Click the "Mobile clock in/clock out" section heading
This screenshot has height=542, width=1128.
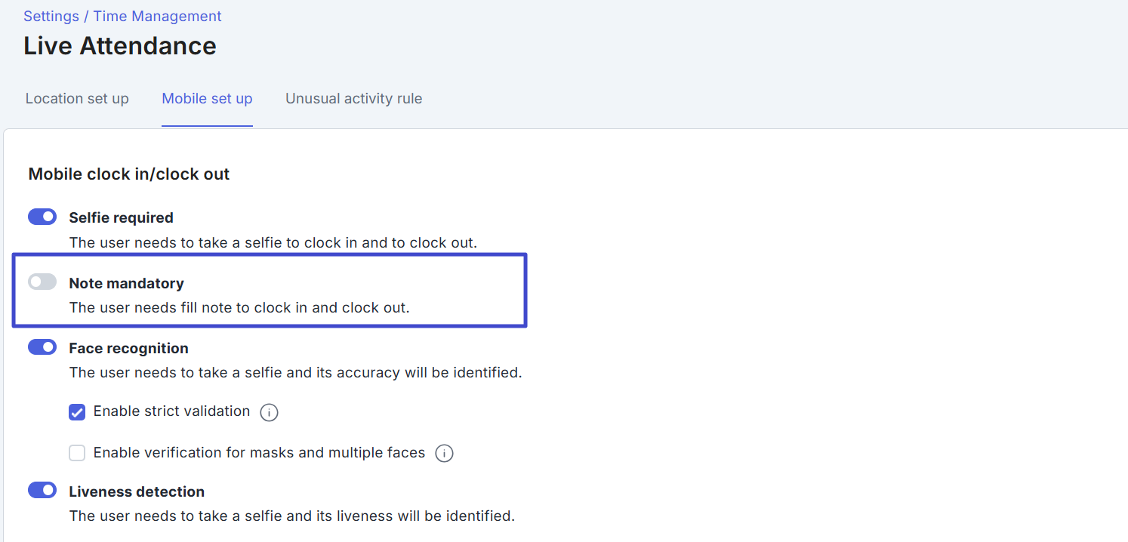tap(129, 174)
